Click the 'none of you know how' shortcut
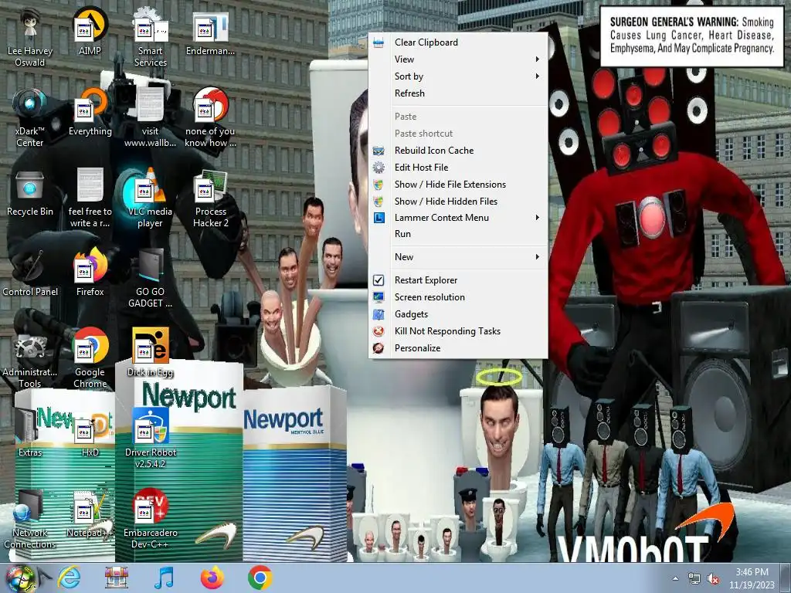 click(210, 117)
